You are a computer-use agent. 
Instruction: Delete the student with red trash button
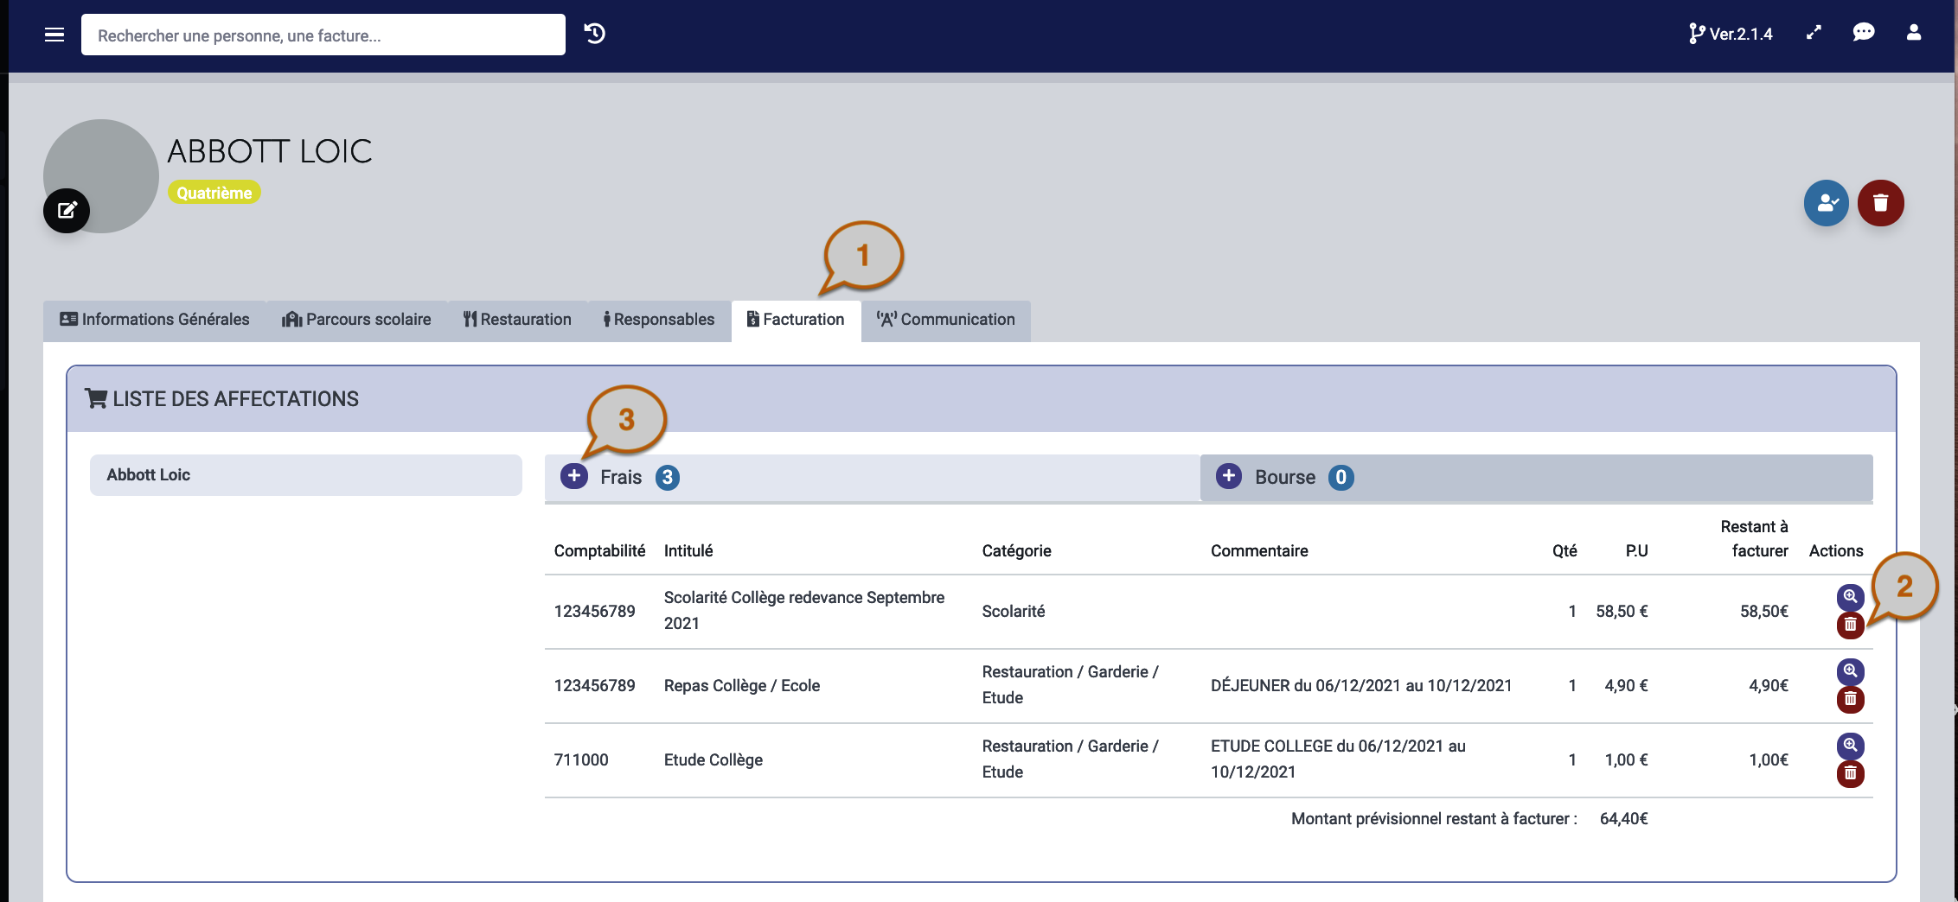1881,203
